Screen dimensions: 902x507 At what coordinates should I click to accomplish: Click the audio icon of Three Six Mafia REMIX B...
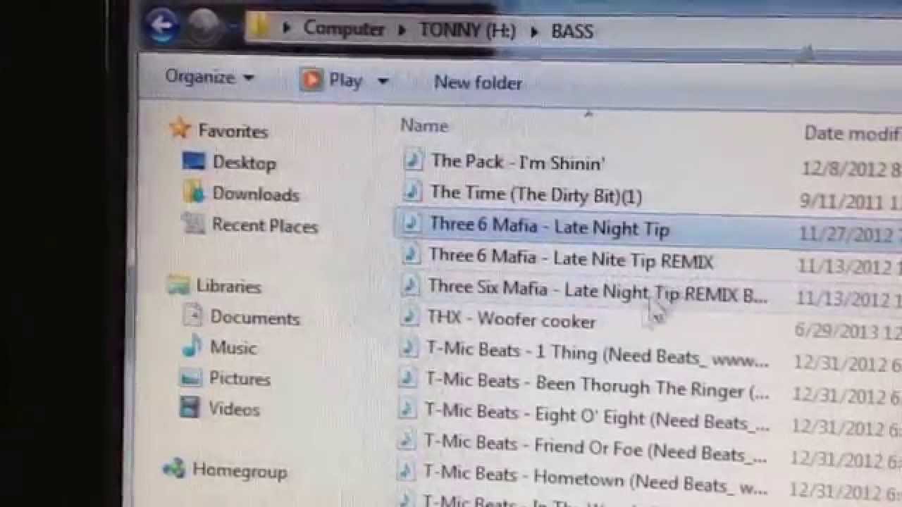[x=410, y=285]
